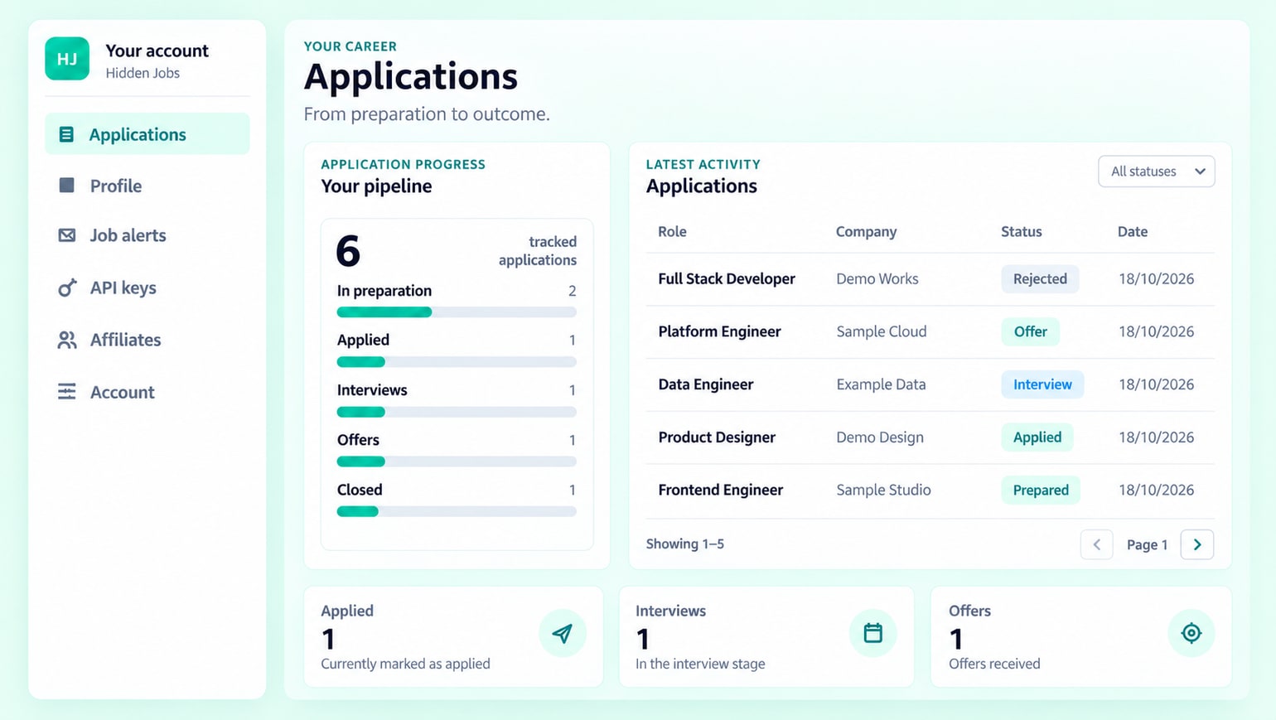Image resolution: width=1276 pixels, height=720 pixels.
Task: Click the Interview status badge
Action: click(1042, 384)
